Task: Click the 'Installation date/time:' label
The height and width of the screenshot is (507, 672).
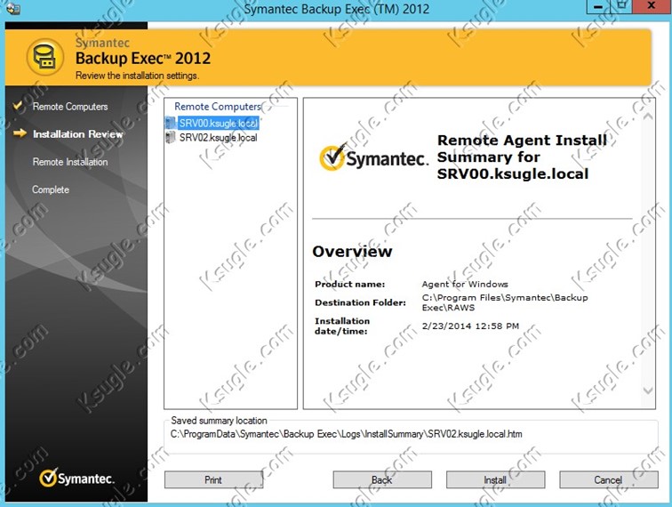Action: (342, 326)
